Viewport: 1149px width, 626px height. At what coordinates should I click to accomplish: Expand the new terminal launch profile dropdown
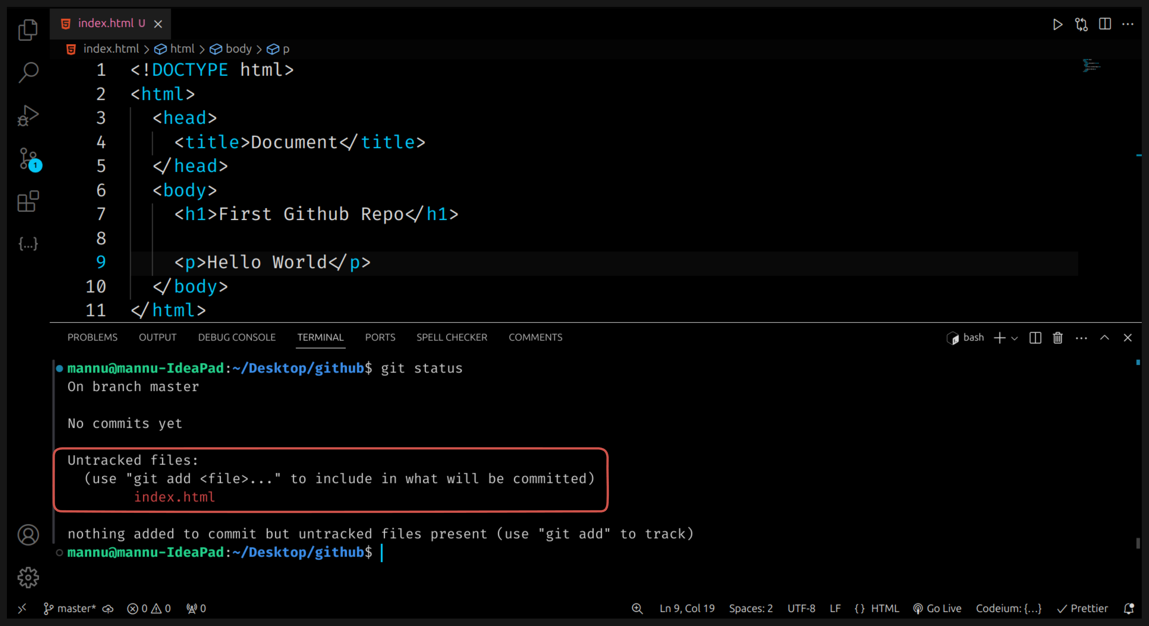[1015, 338]
